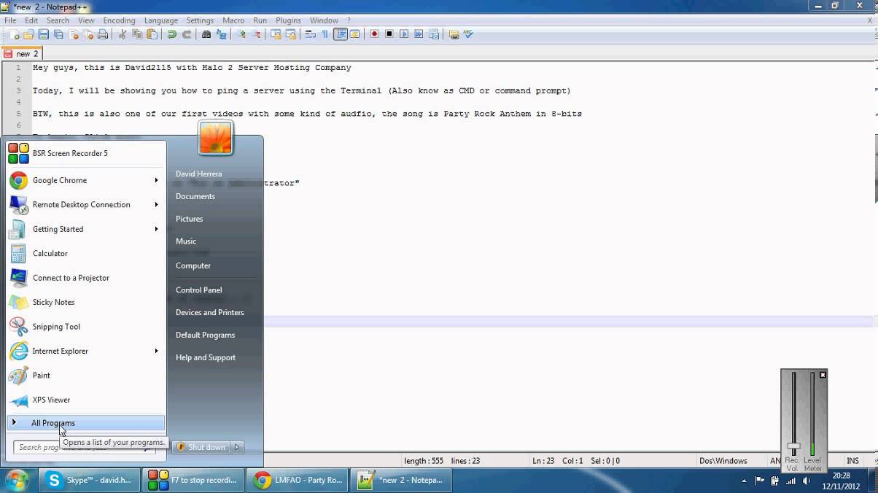Open Computer from Start menu
878x493 pixels.
tap(193, 265)
